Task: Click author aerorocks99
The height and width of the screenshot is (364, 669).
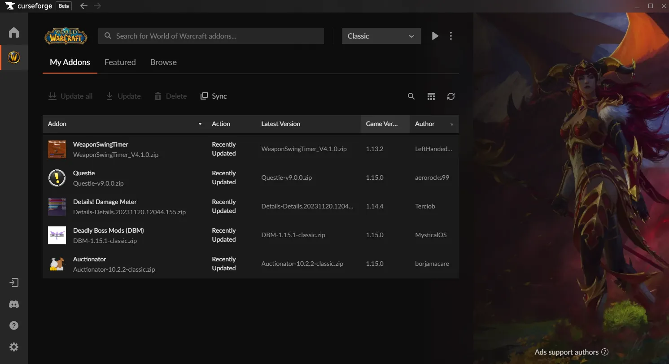Action: tap(432, 178)
